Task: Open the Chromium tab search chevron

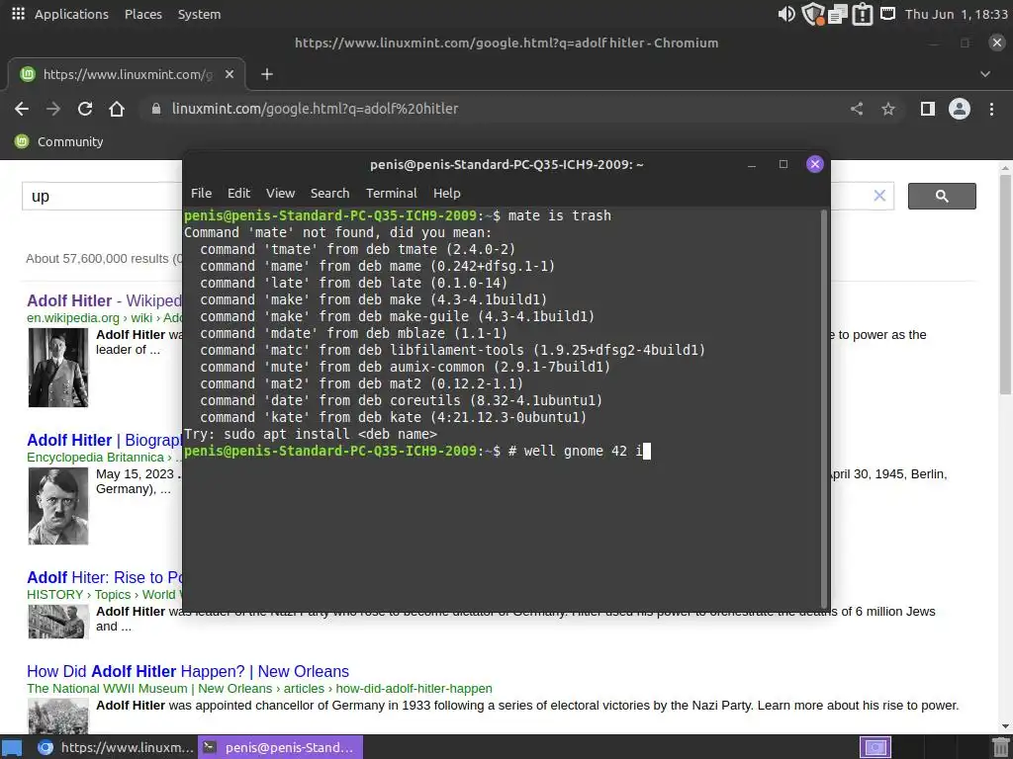Action: [984, 74]
